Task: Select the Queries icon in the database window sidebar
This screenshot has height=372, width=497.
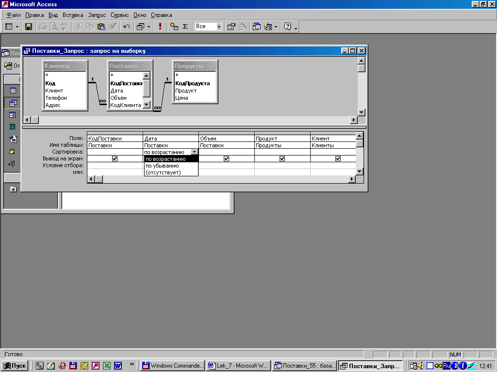Action: (x=13, y=103)
